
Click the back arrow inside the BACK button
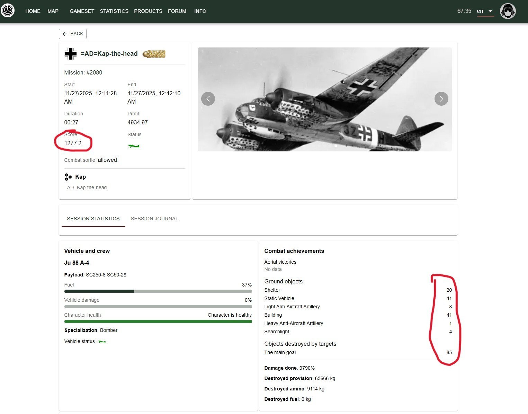coord(65,34)
